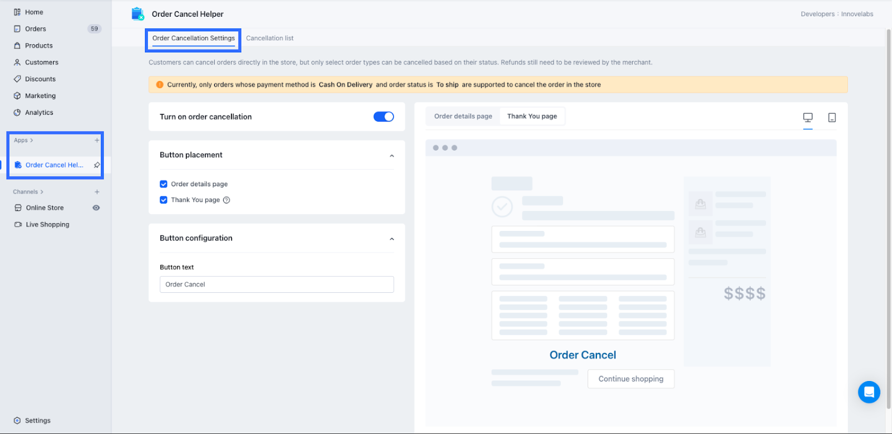The image size is (892, 434).
Task: Click the 'Cash On Delivery' notice text
Action: [x=346, y=85]
